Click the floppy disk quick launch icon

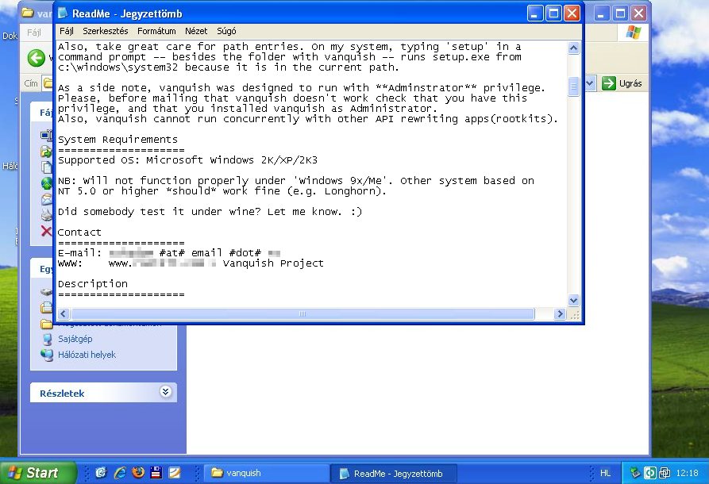point(156,473)
